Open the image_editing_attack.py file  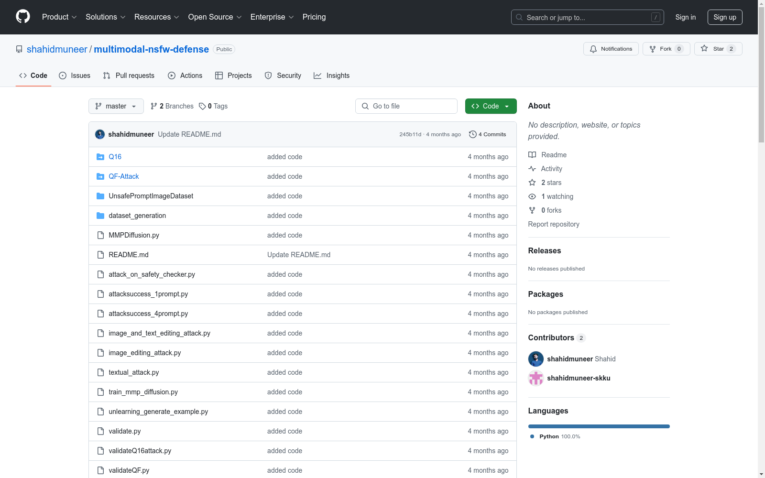tap(145, 353)
